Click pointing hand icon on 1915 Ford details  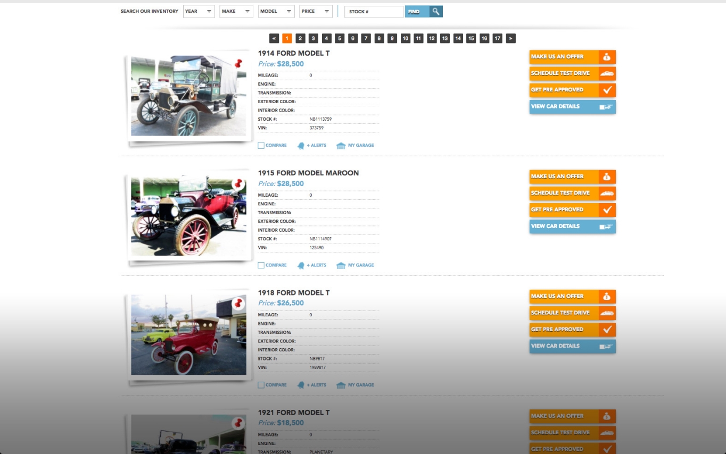coord(607,226)
